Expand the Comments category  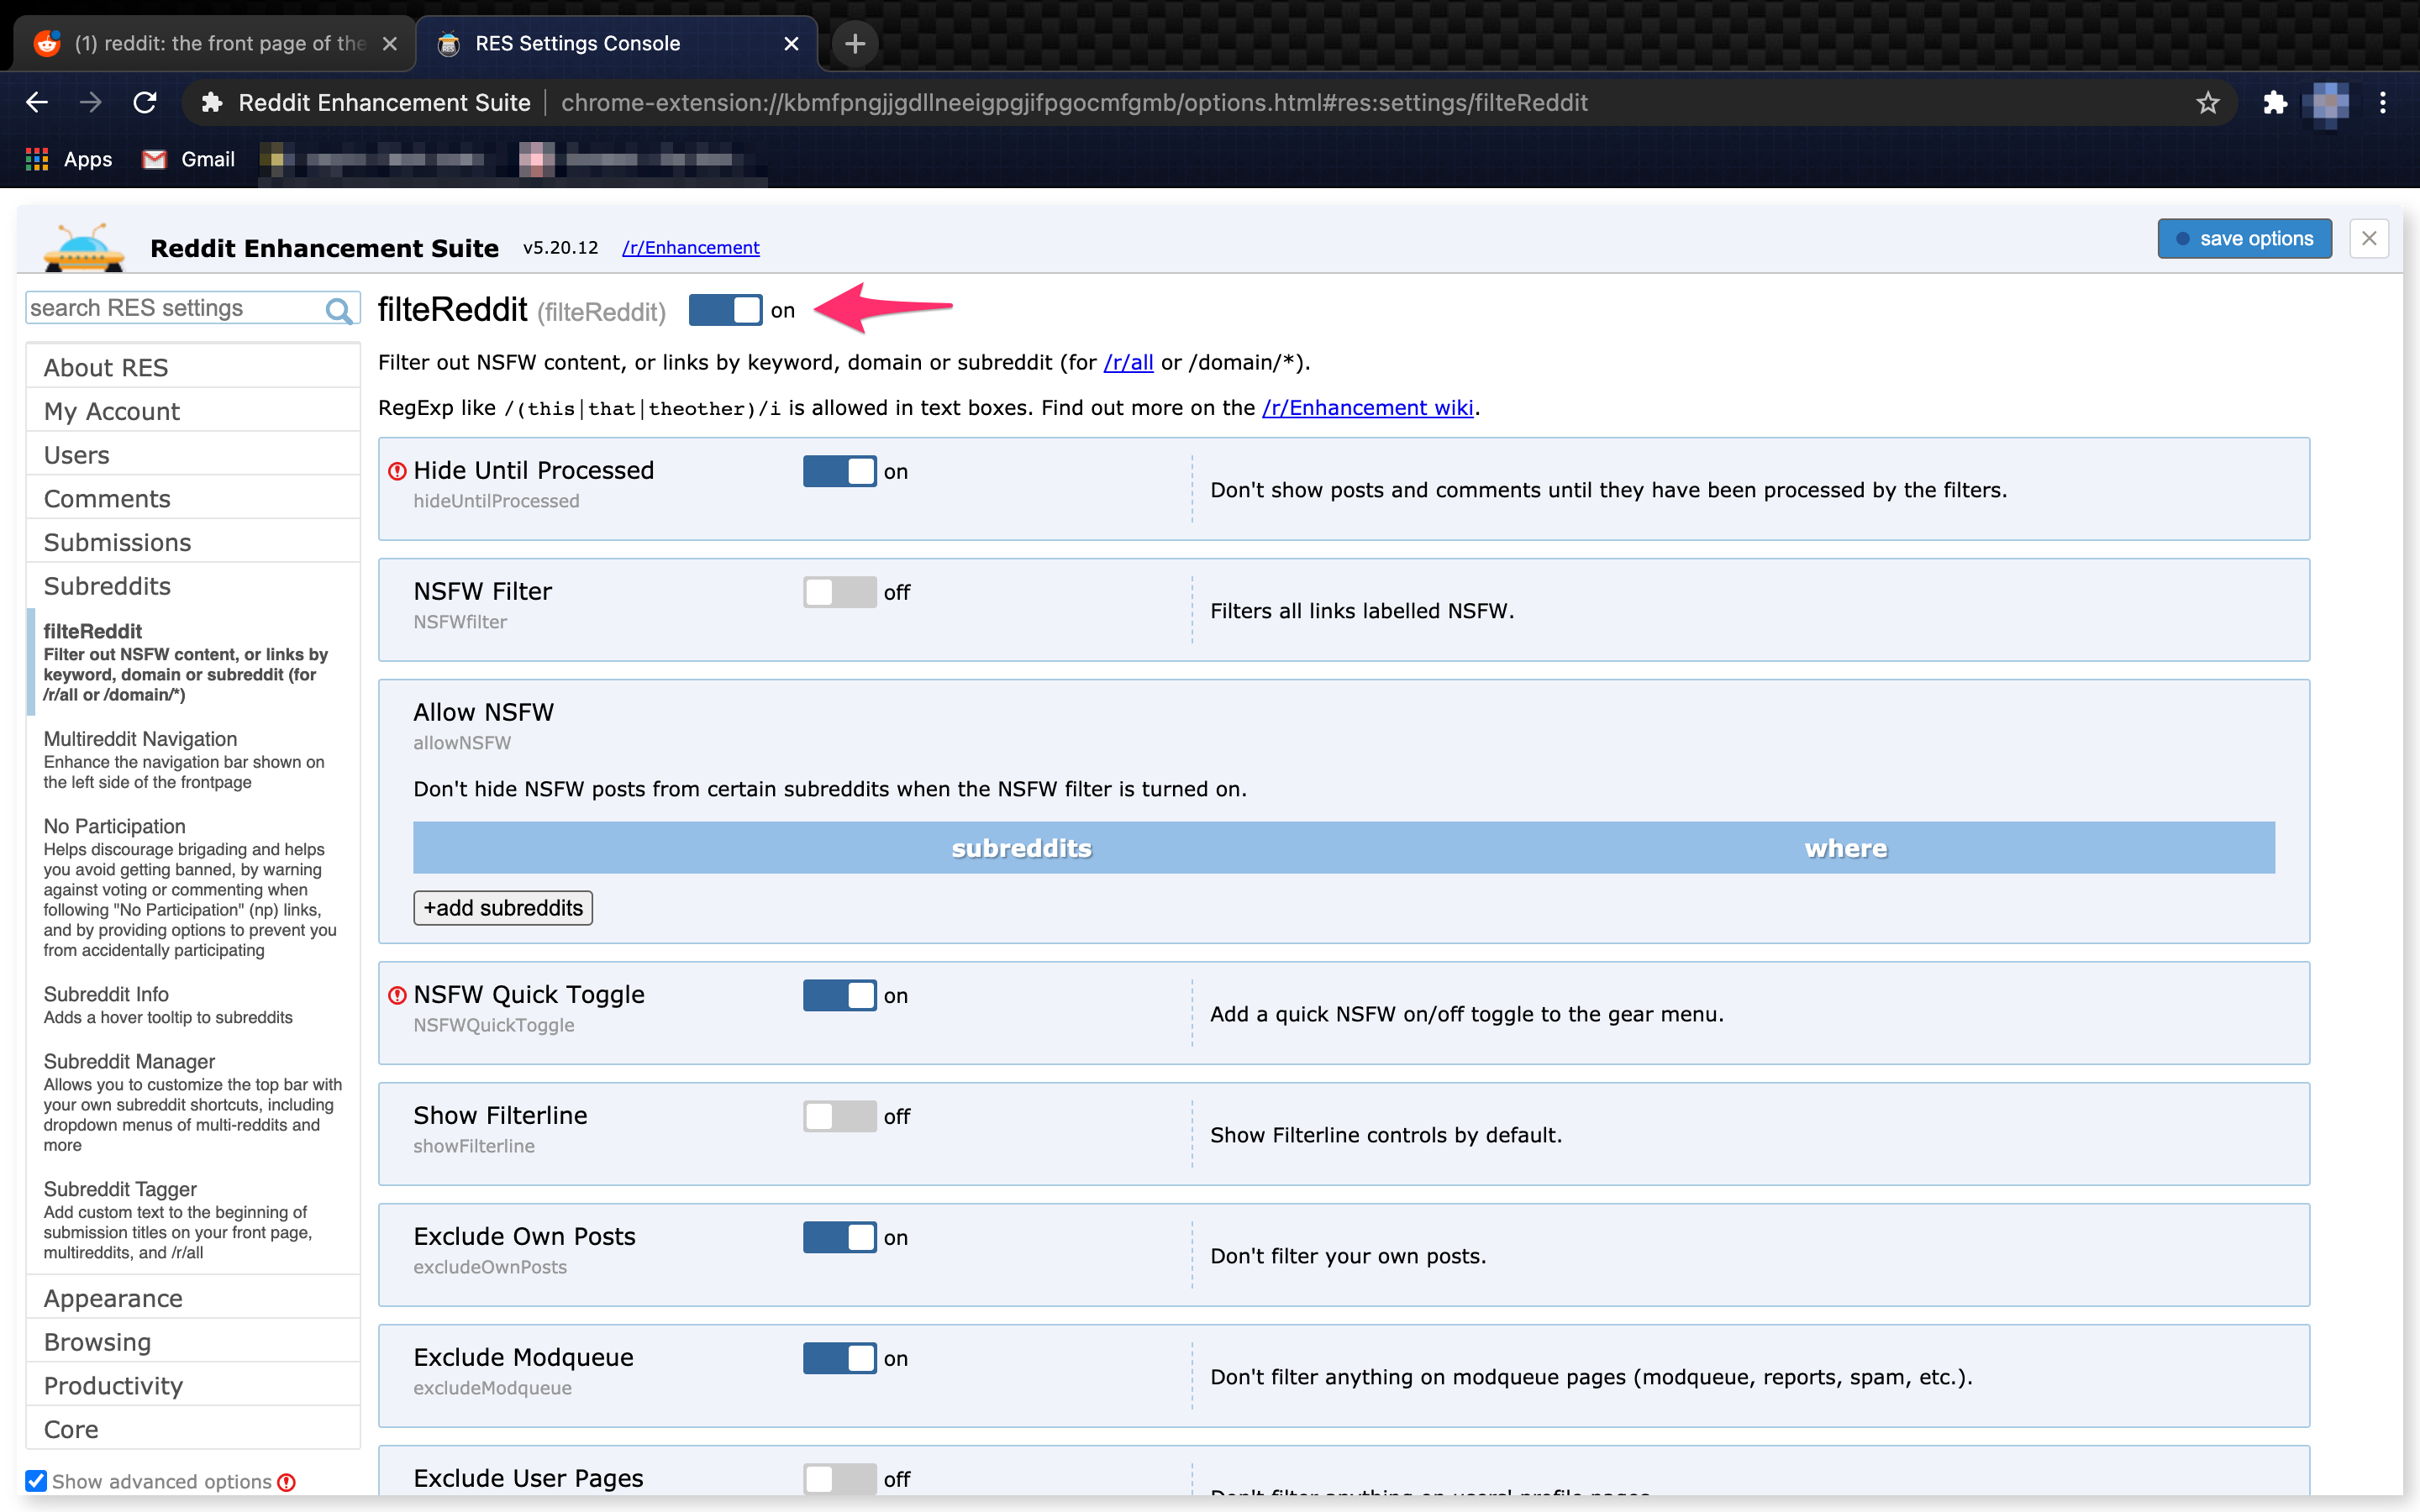click(193, 498)
